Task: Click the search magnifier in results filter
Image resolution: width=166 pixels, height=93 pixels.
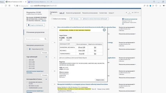Action: (46, 39)
